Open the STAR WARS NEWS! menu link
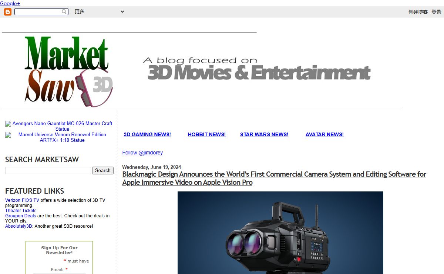The width and height of the screenshot is (444, 274). [x=264, y=134]
